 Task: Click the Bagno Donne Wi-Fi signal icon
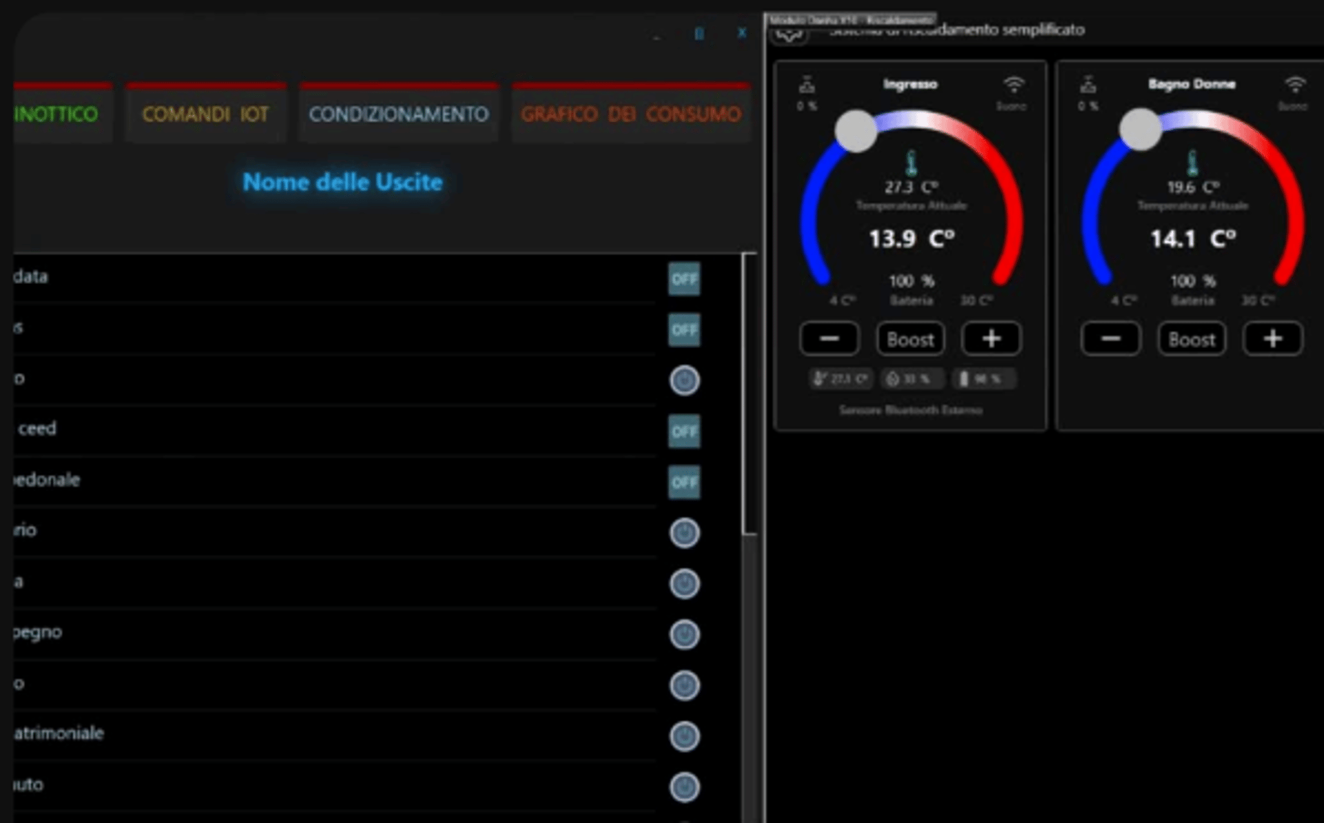pos(1295,85)
